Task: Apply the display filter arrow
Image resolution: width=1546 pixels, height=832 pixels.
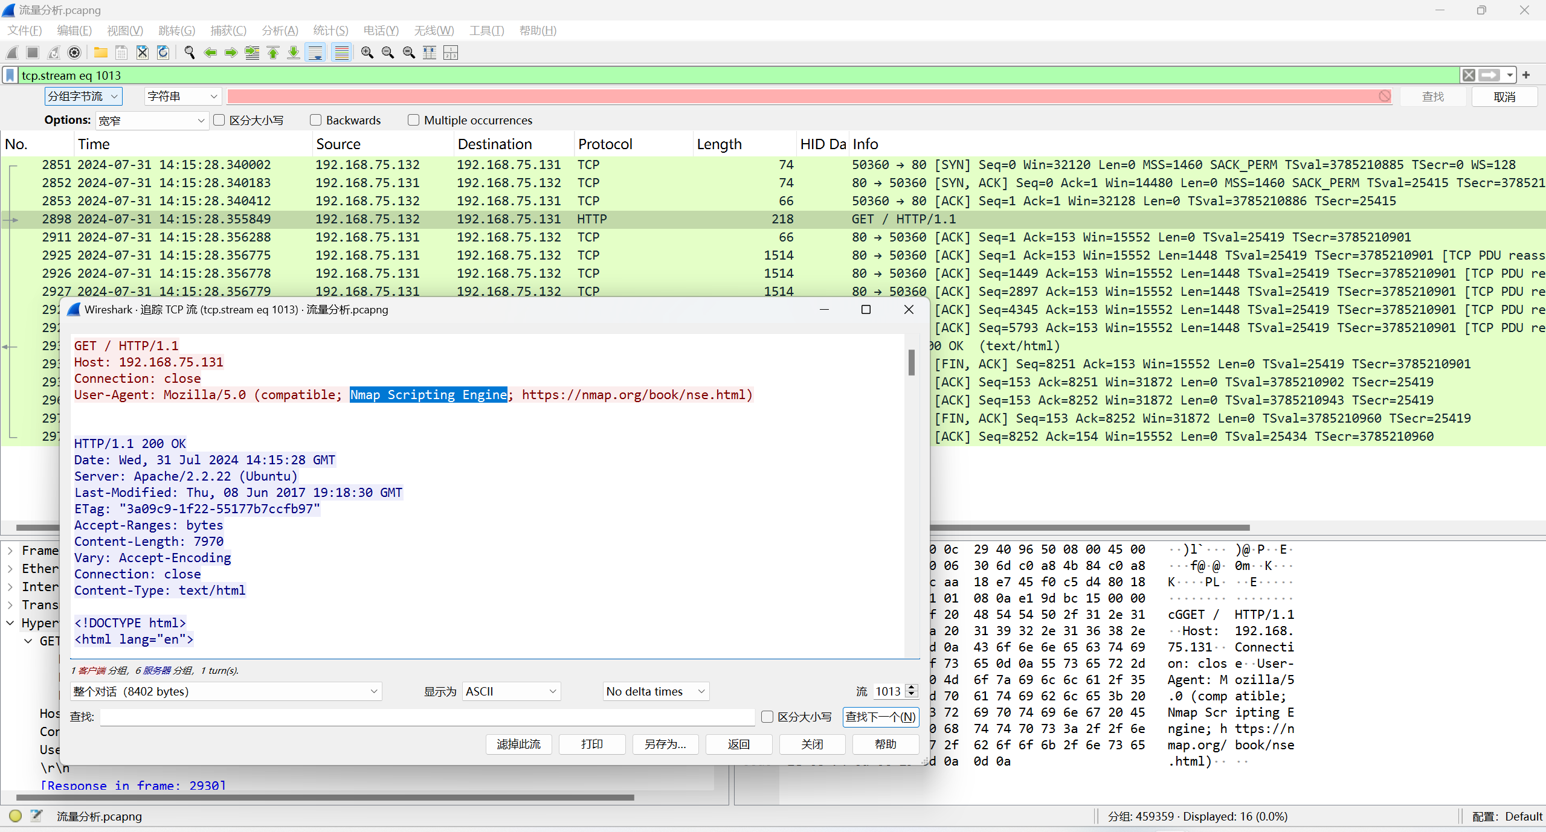Action: 1489,75
